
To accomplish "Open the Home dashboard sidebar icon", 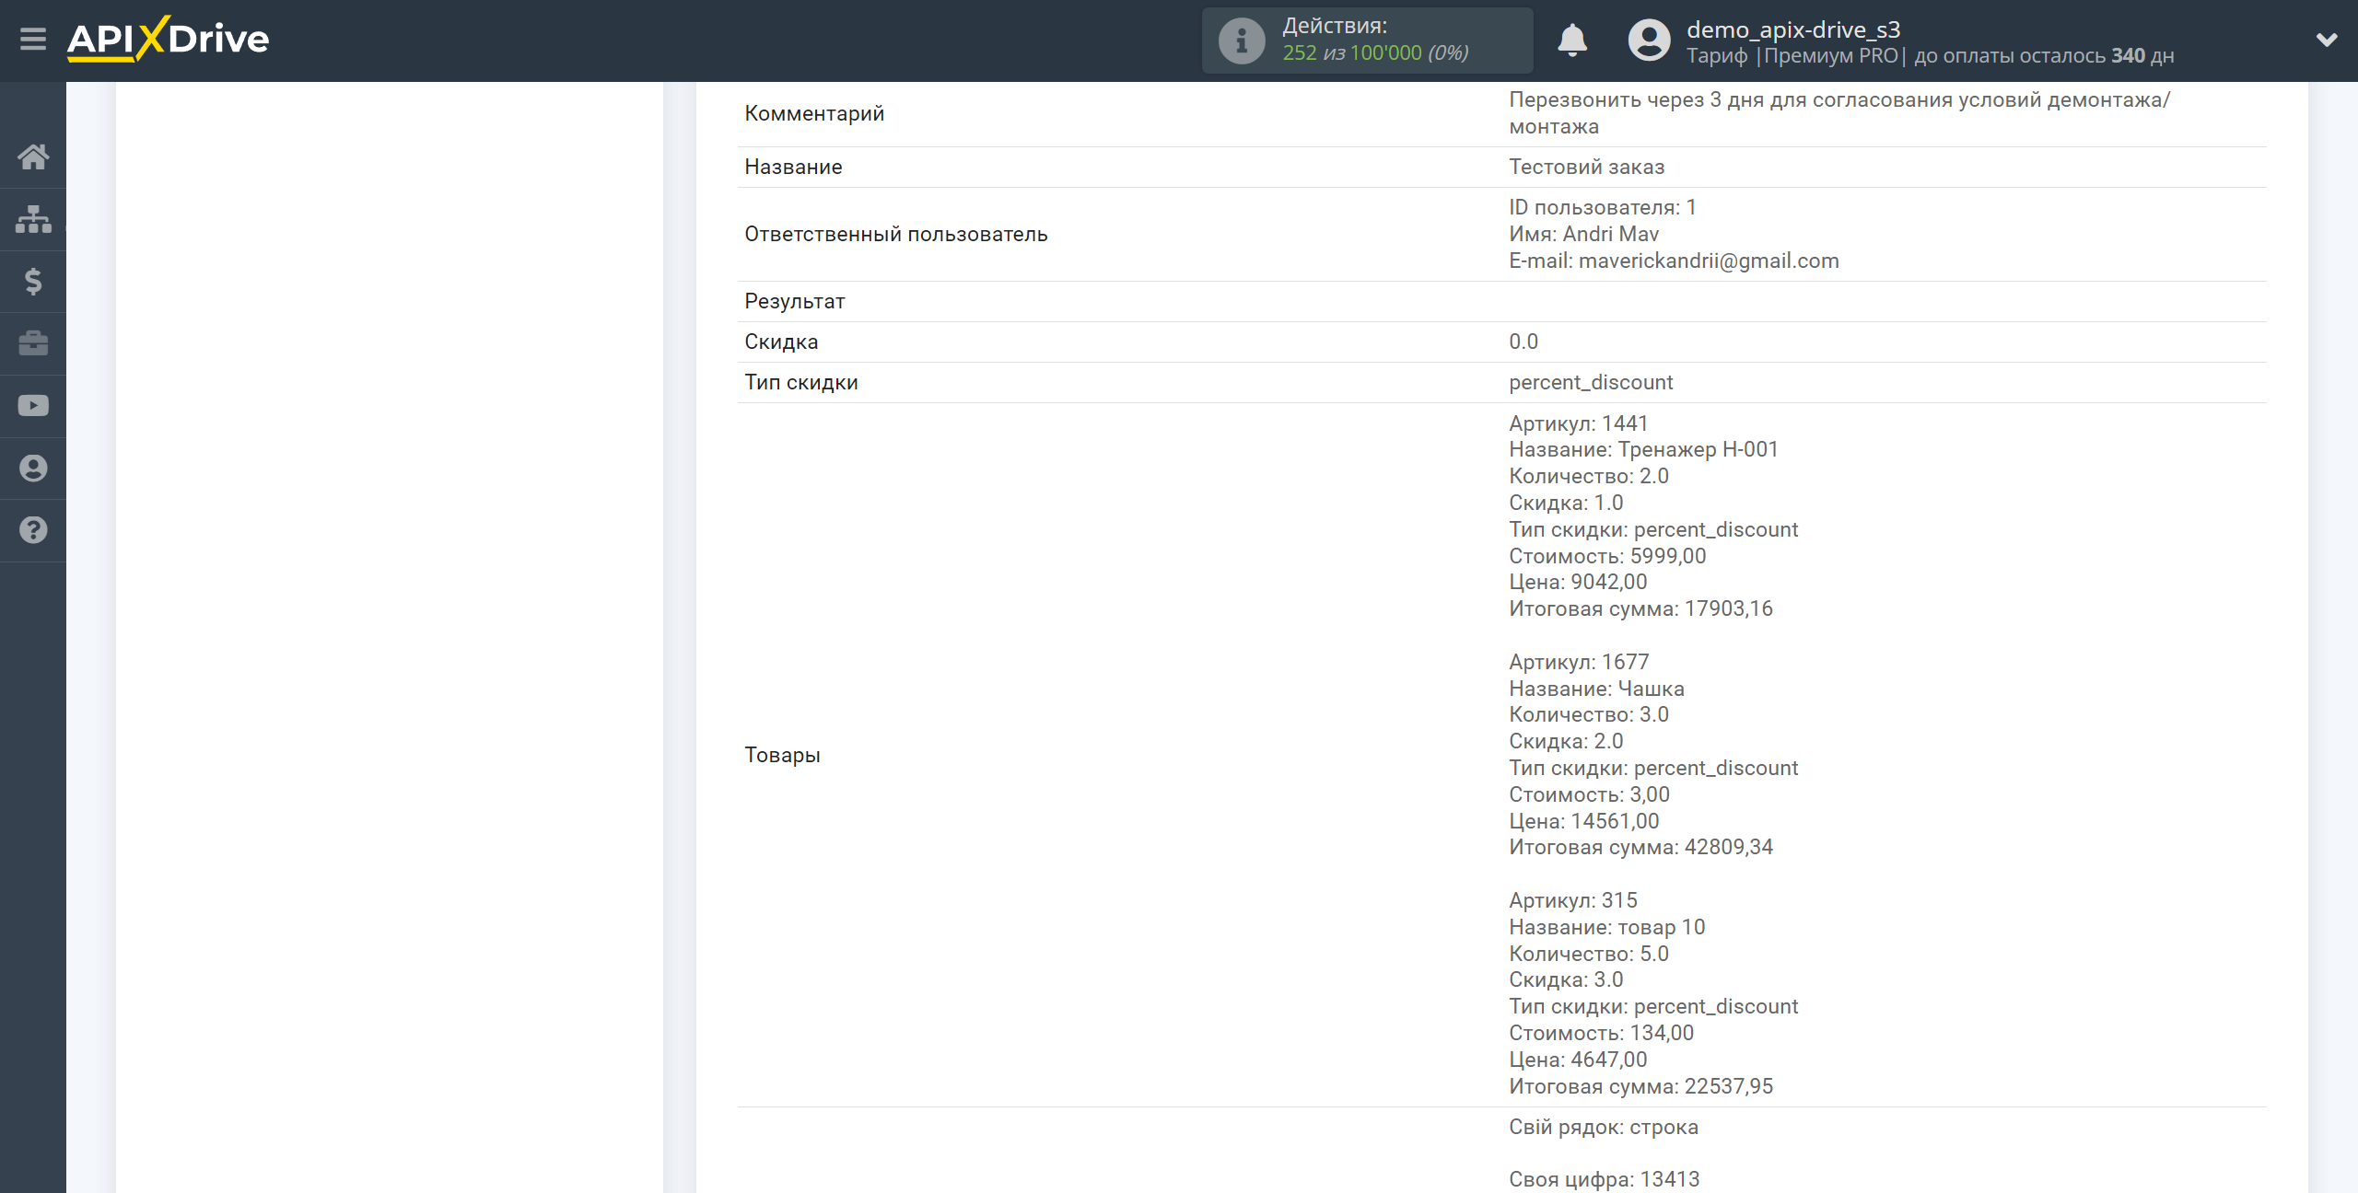I will click(33, 156).
